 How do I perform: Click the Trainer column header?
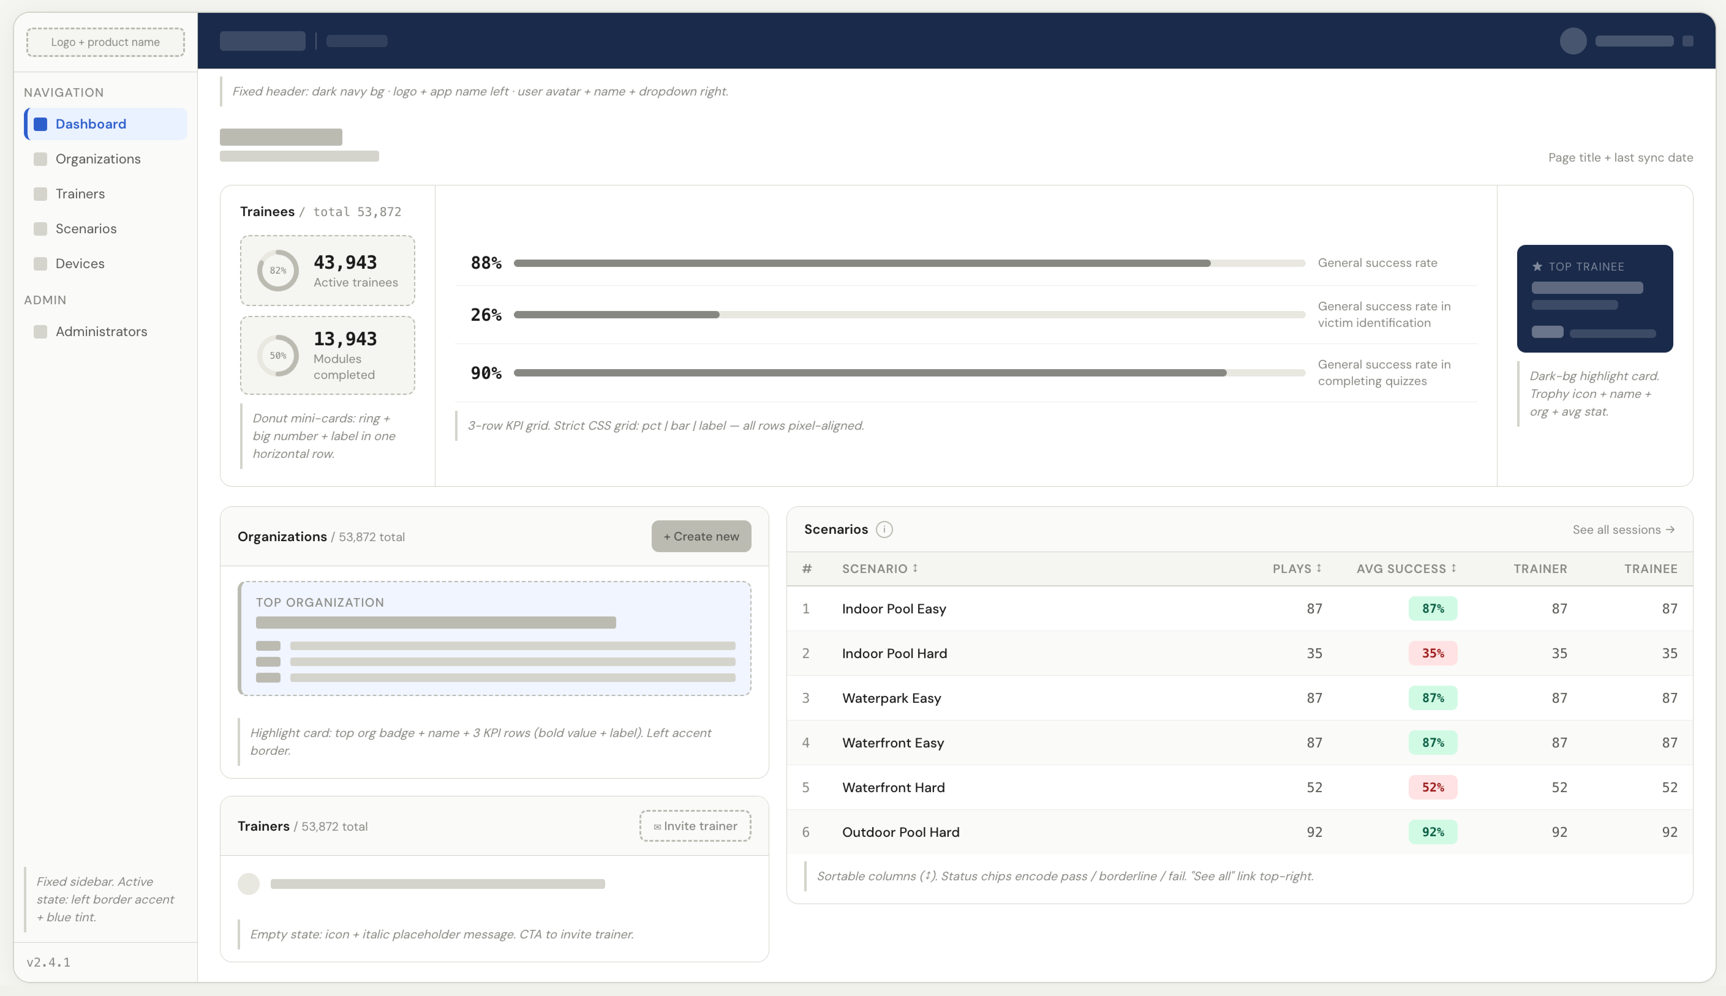(x=1540, y=568)
